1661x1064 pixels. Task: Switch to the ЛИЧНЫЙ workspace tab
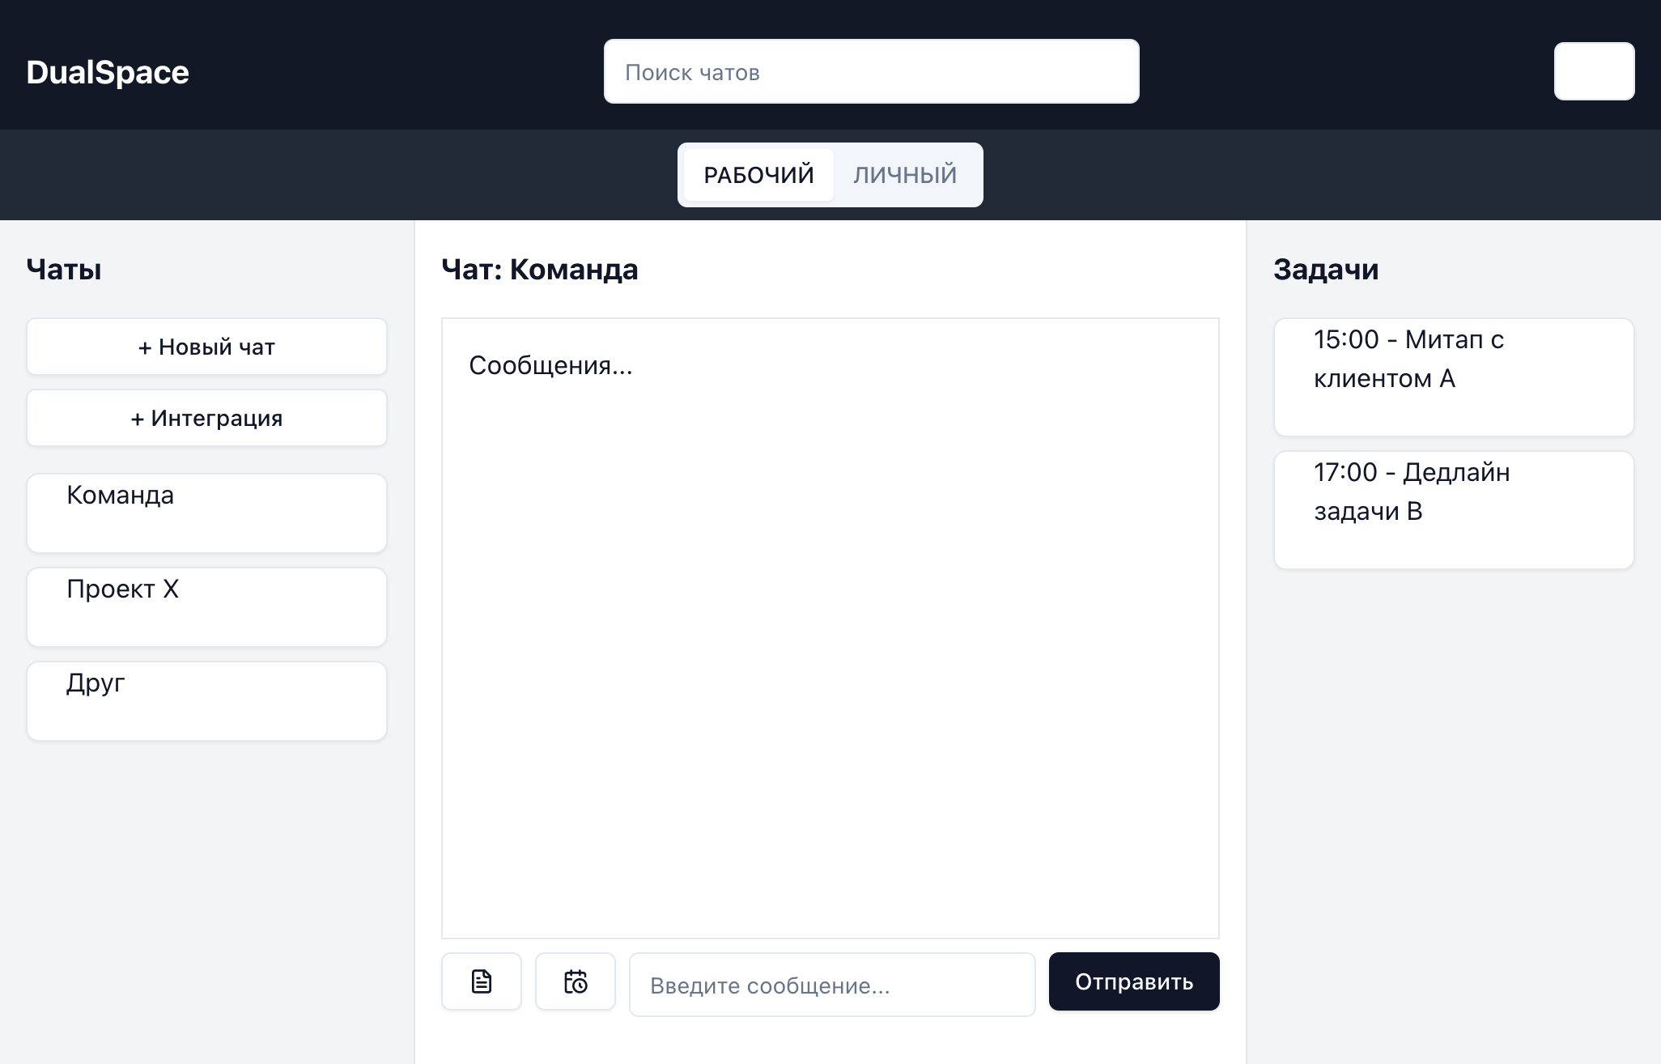tap(905, 175)
